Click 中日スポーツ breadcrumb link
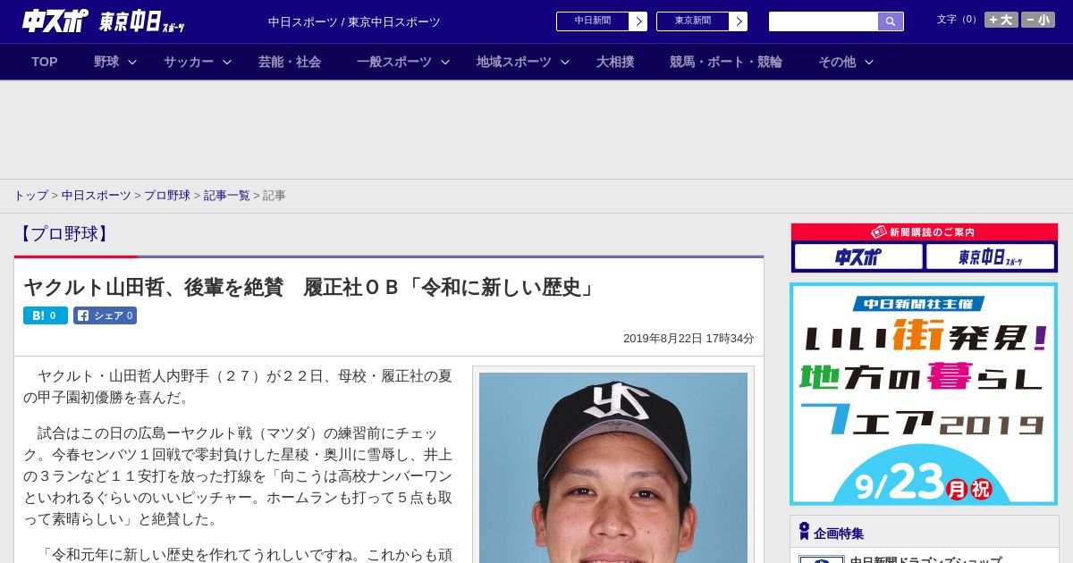 pos(97,196)
